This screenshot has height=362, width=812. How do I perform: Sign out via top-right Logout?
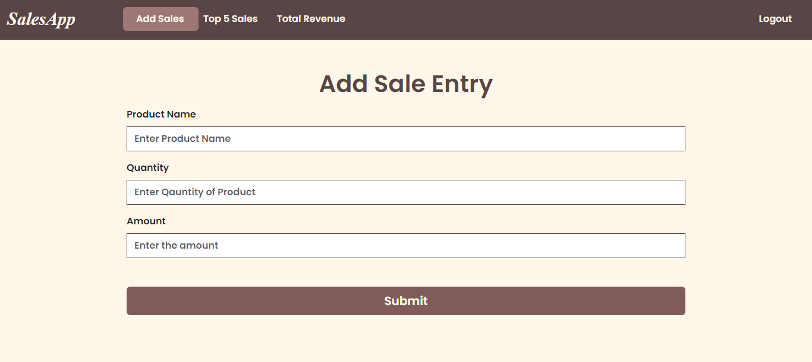tap(775, 19)
